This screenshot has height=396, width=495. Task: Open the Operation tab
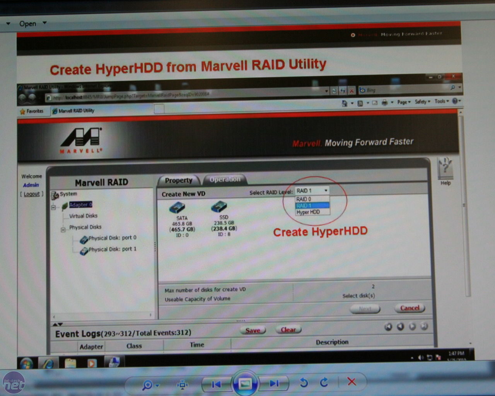(225, 179)
